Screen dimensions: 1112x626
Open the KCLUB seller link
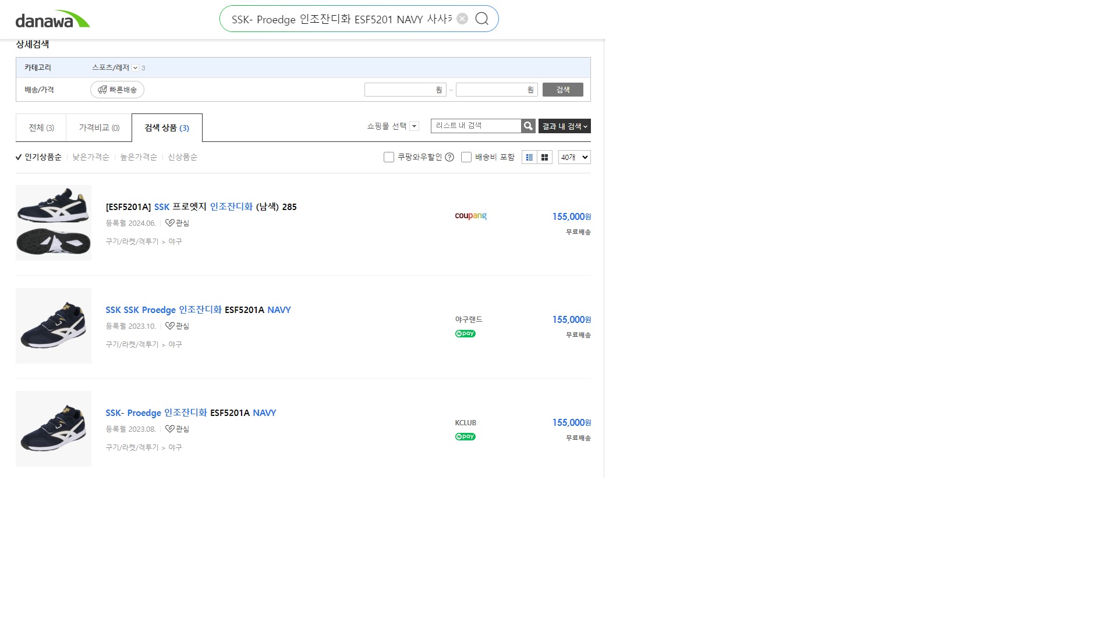[x=466, y=423]
